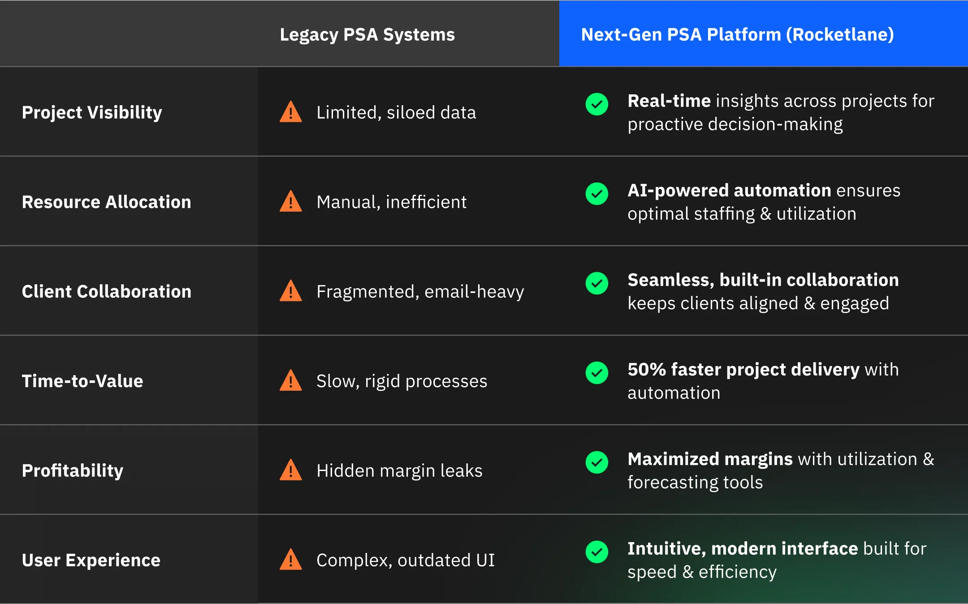
Task: Click the Client Collaboration row label
Action: [x=107, y=291]
